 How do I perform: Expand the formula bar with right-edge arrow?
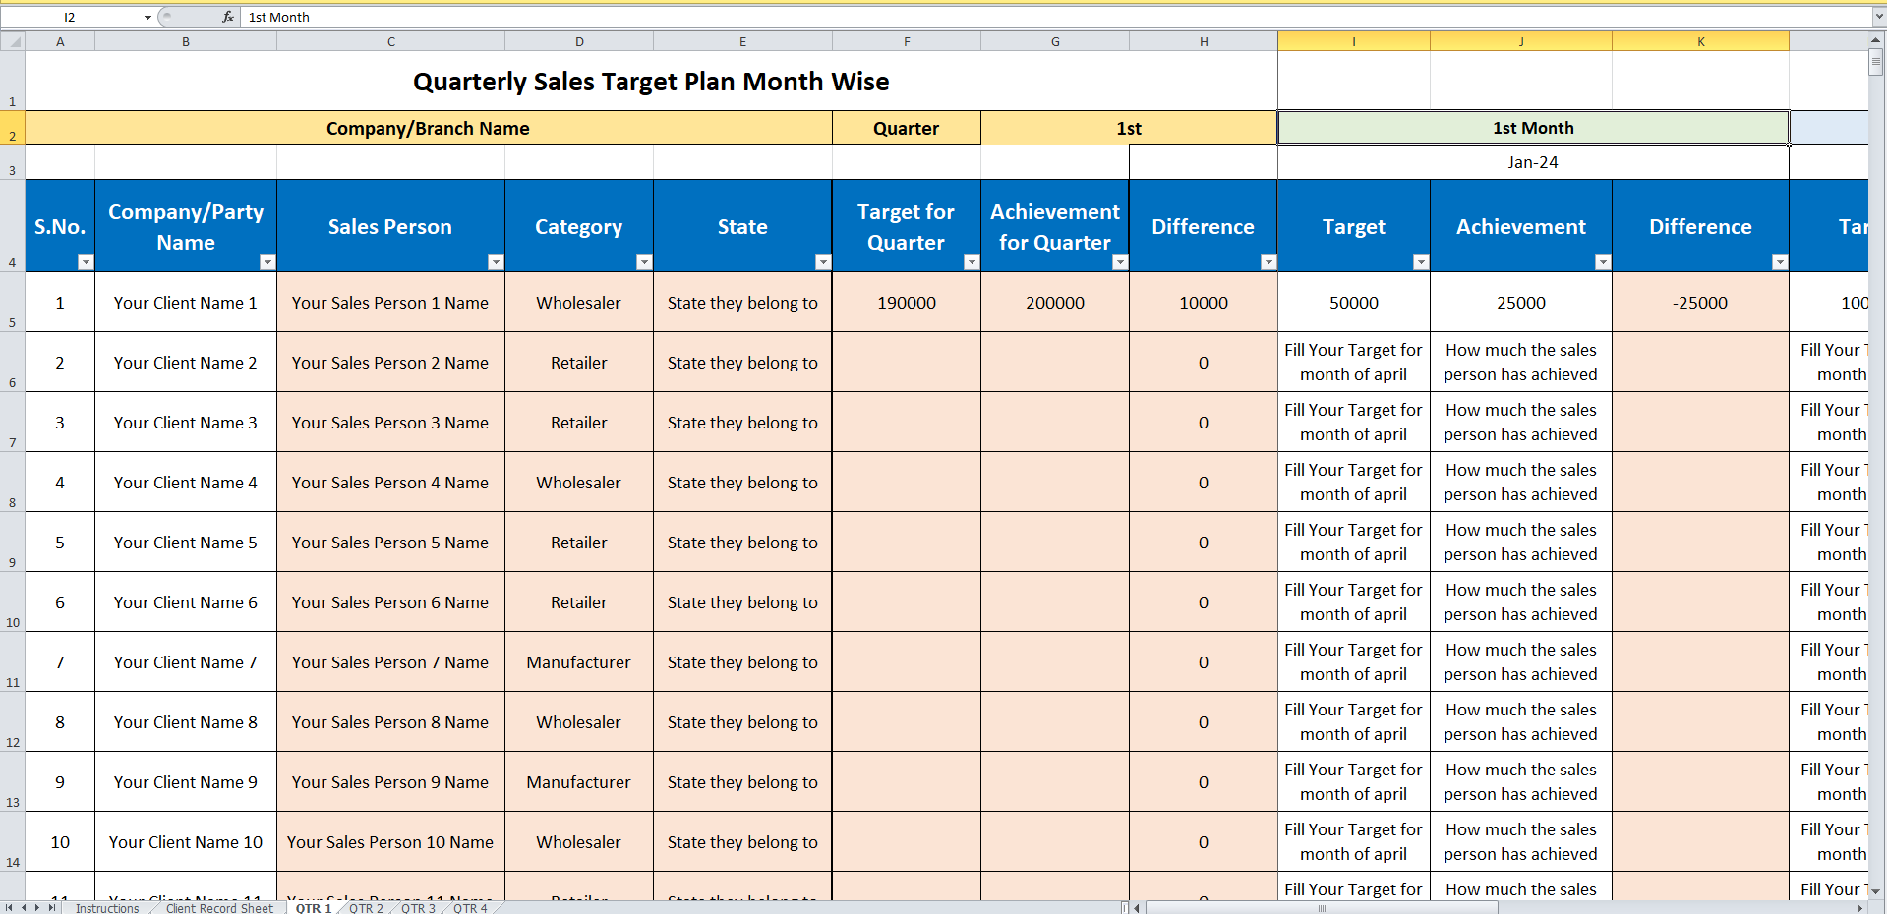click(x=1877, y=17)
